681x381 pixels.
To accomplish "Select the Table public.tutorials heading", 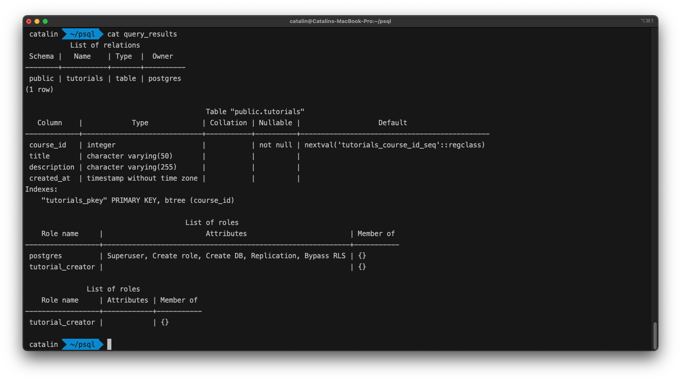I will 255,111.
